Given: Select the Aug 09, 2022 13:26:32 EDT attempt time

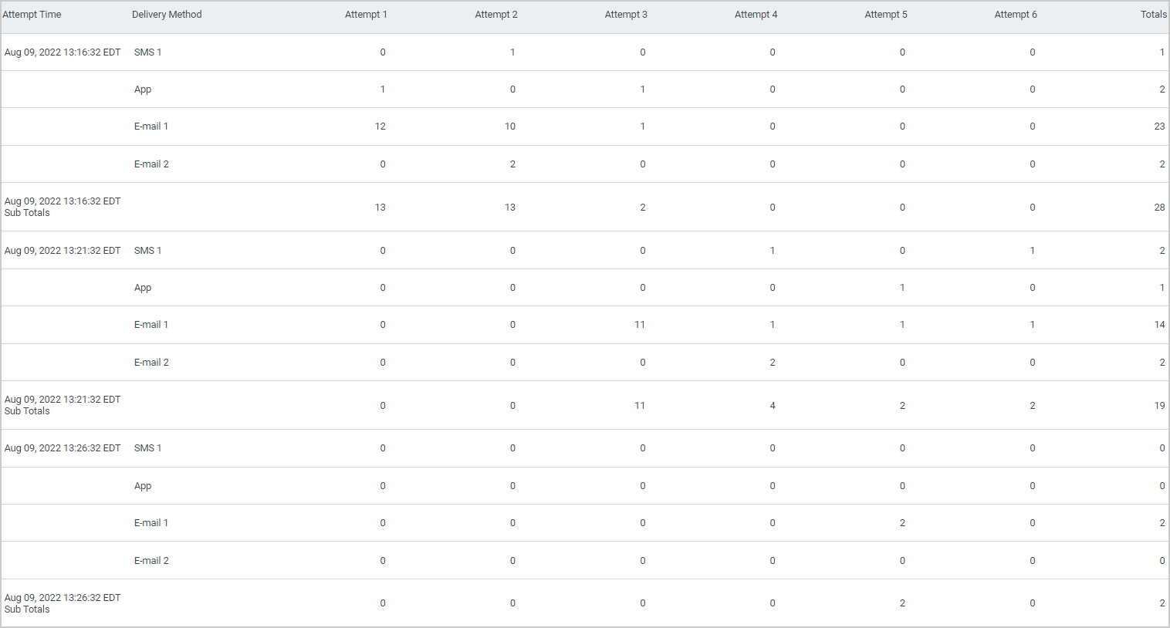Looking at the screenshot, I should (63, 448).
